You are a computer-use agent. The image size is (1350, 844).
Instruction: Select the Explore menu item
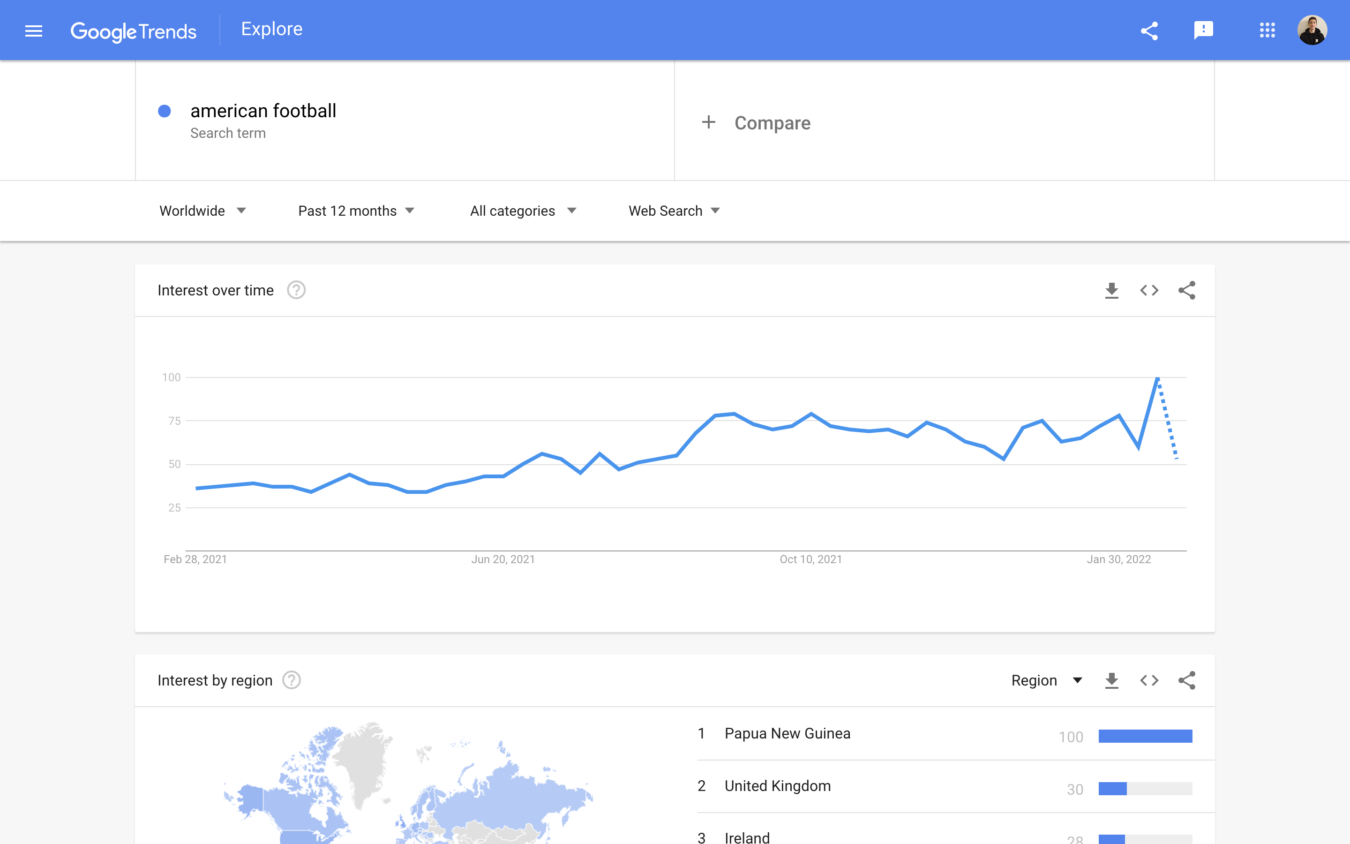pyautogui.click(x=272, y=29)
